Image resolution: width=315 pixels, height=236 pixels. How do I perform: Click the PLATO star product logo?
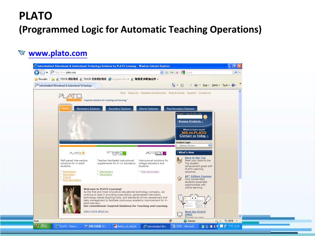pyautogui.click(x=77, y=153)
